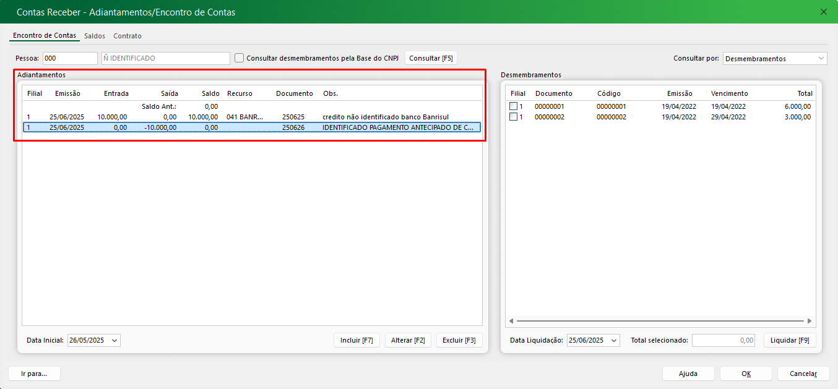Click the Pessoa code input field
This screenshot has width=838, height=389.
tap(69, 58)
